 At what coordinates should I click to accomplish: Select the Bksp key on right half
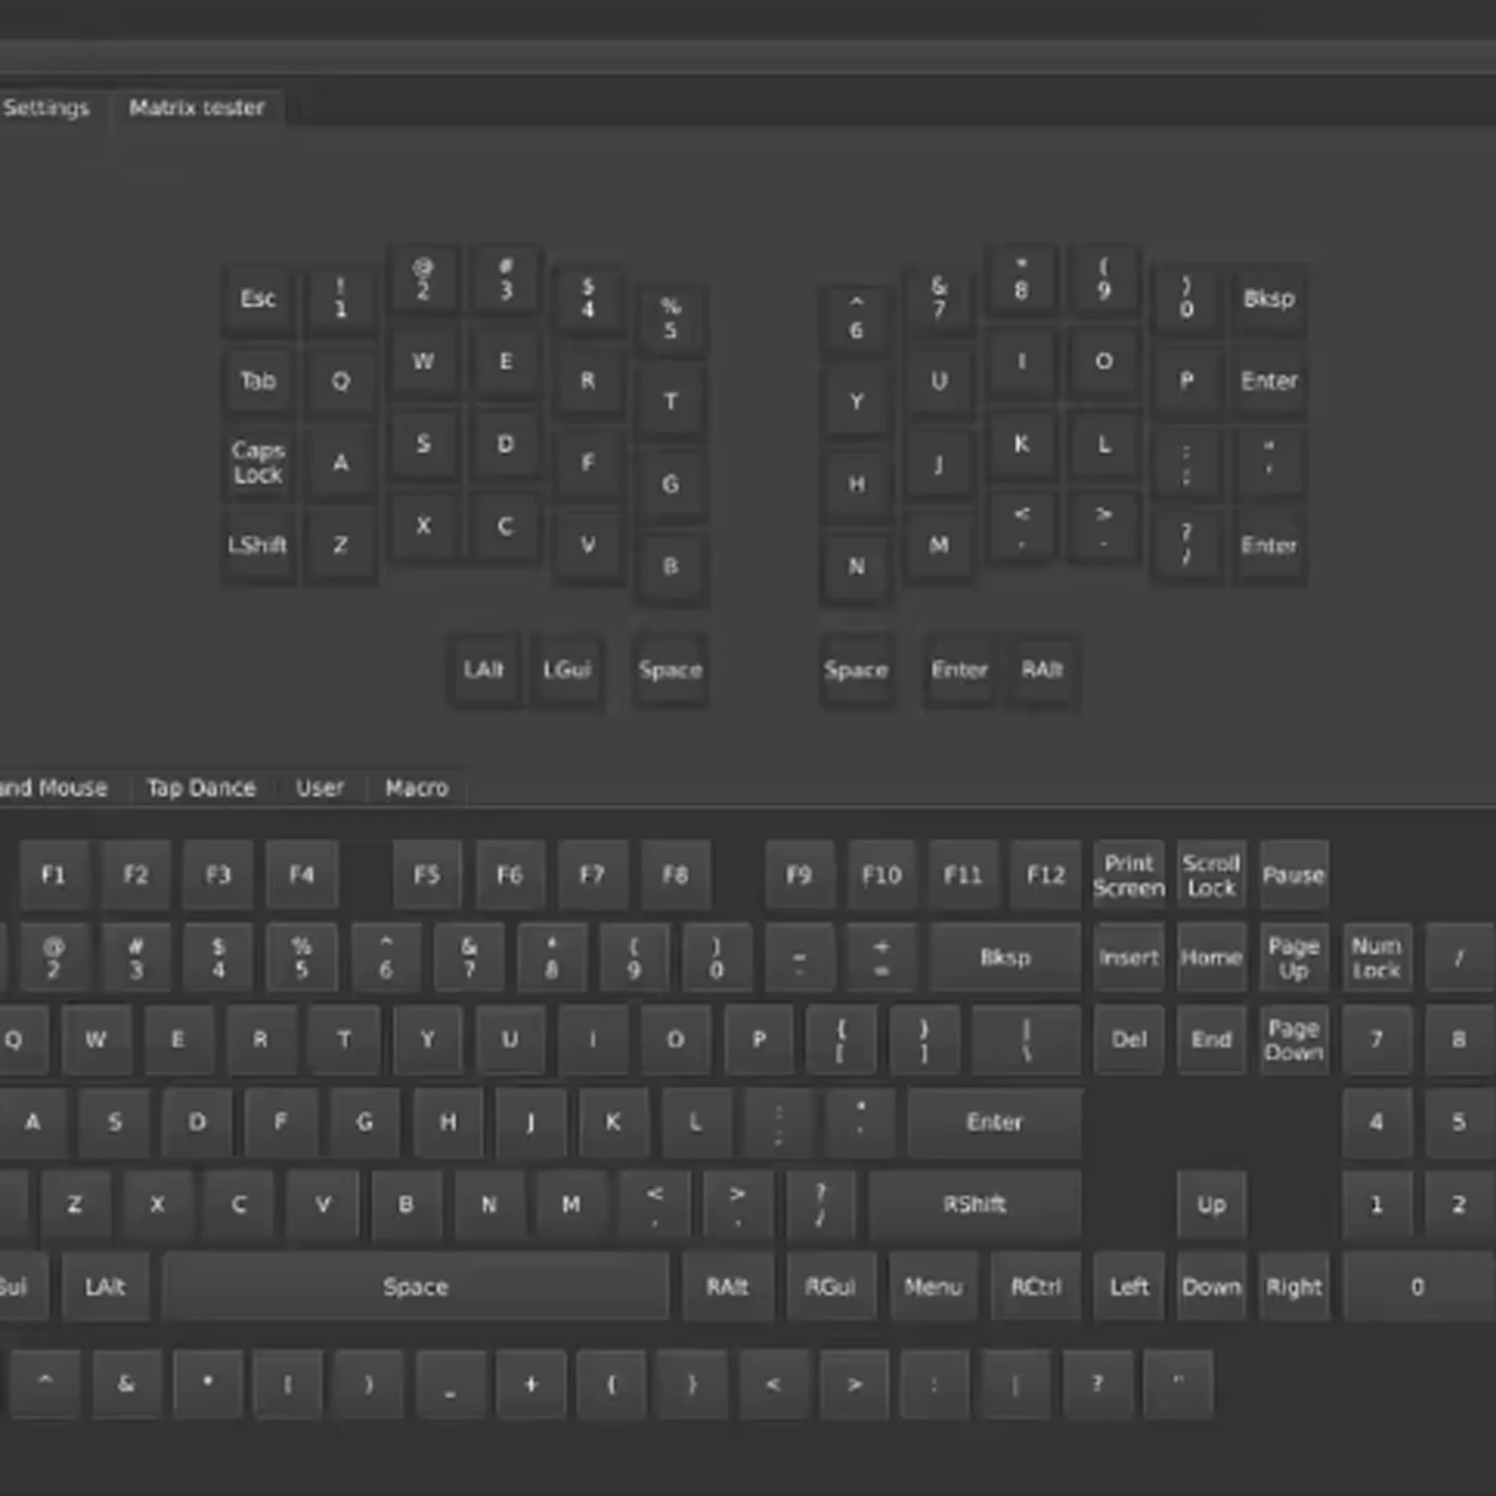coord(1269,299)
